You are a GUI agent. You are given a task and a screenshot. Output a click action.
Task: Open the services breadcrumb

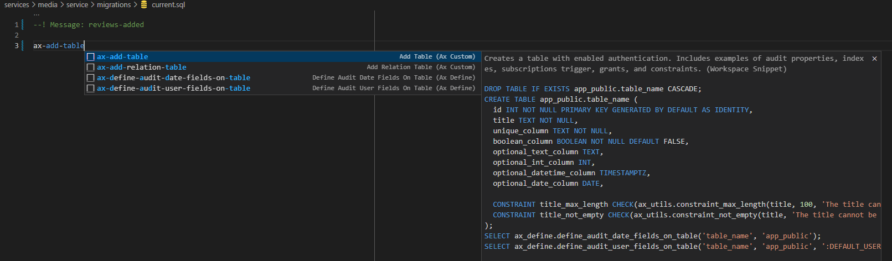pyautogui.click(x=17, y=5)
